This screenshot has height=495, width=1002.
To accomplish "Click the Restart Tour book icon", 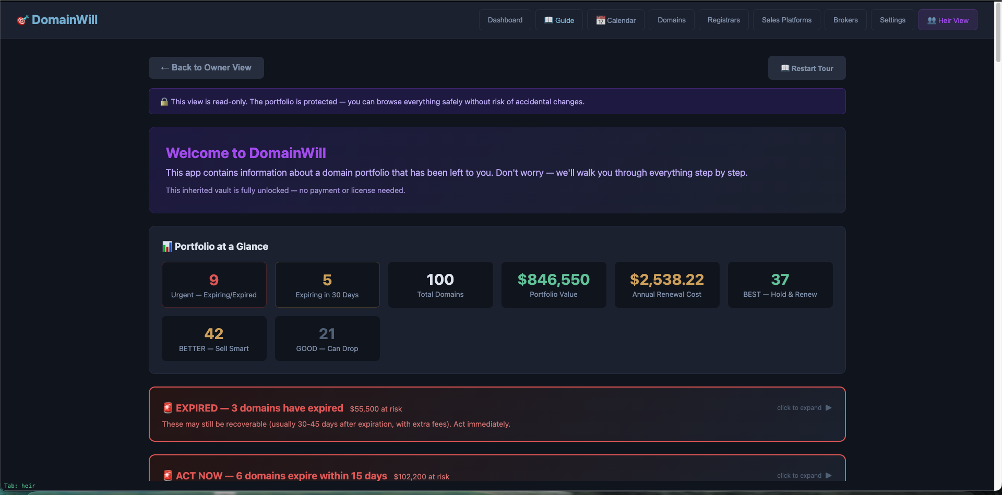I will pyautogui.click(x=784, y=68).
